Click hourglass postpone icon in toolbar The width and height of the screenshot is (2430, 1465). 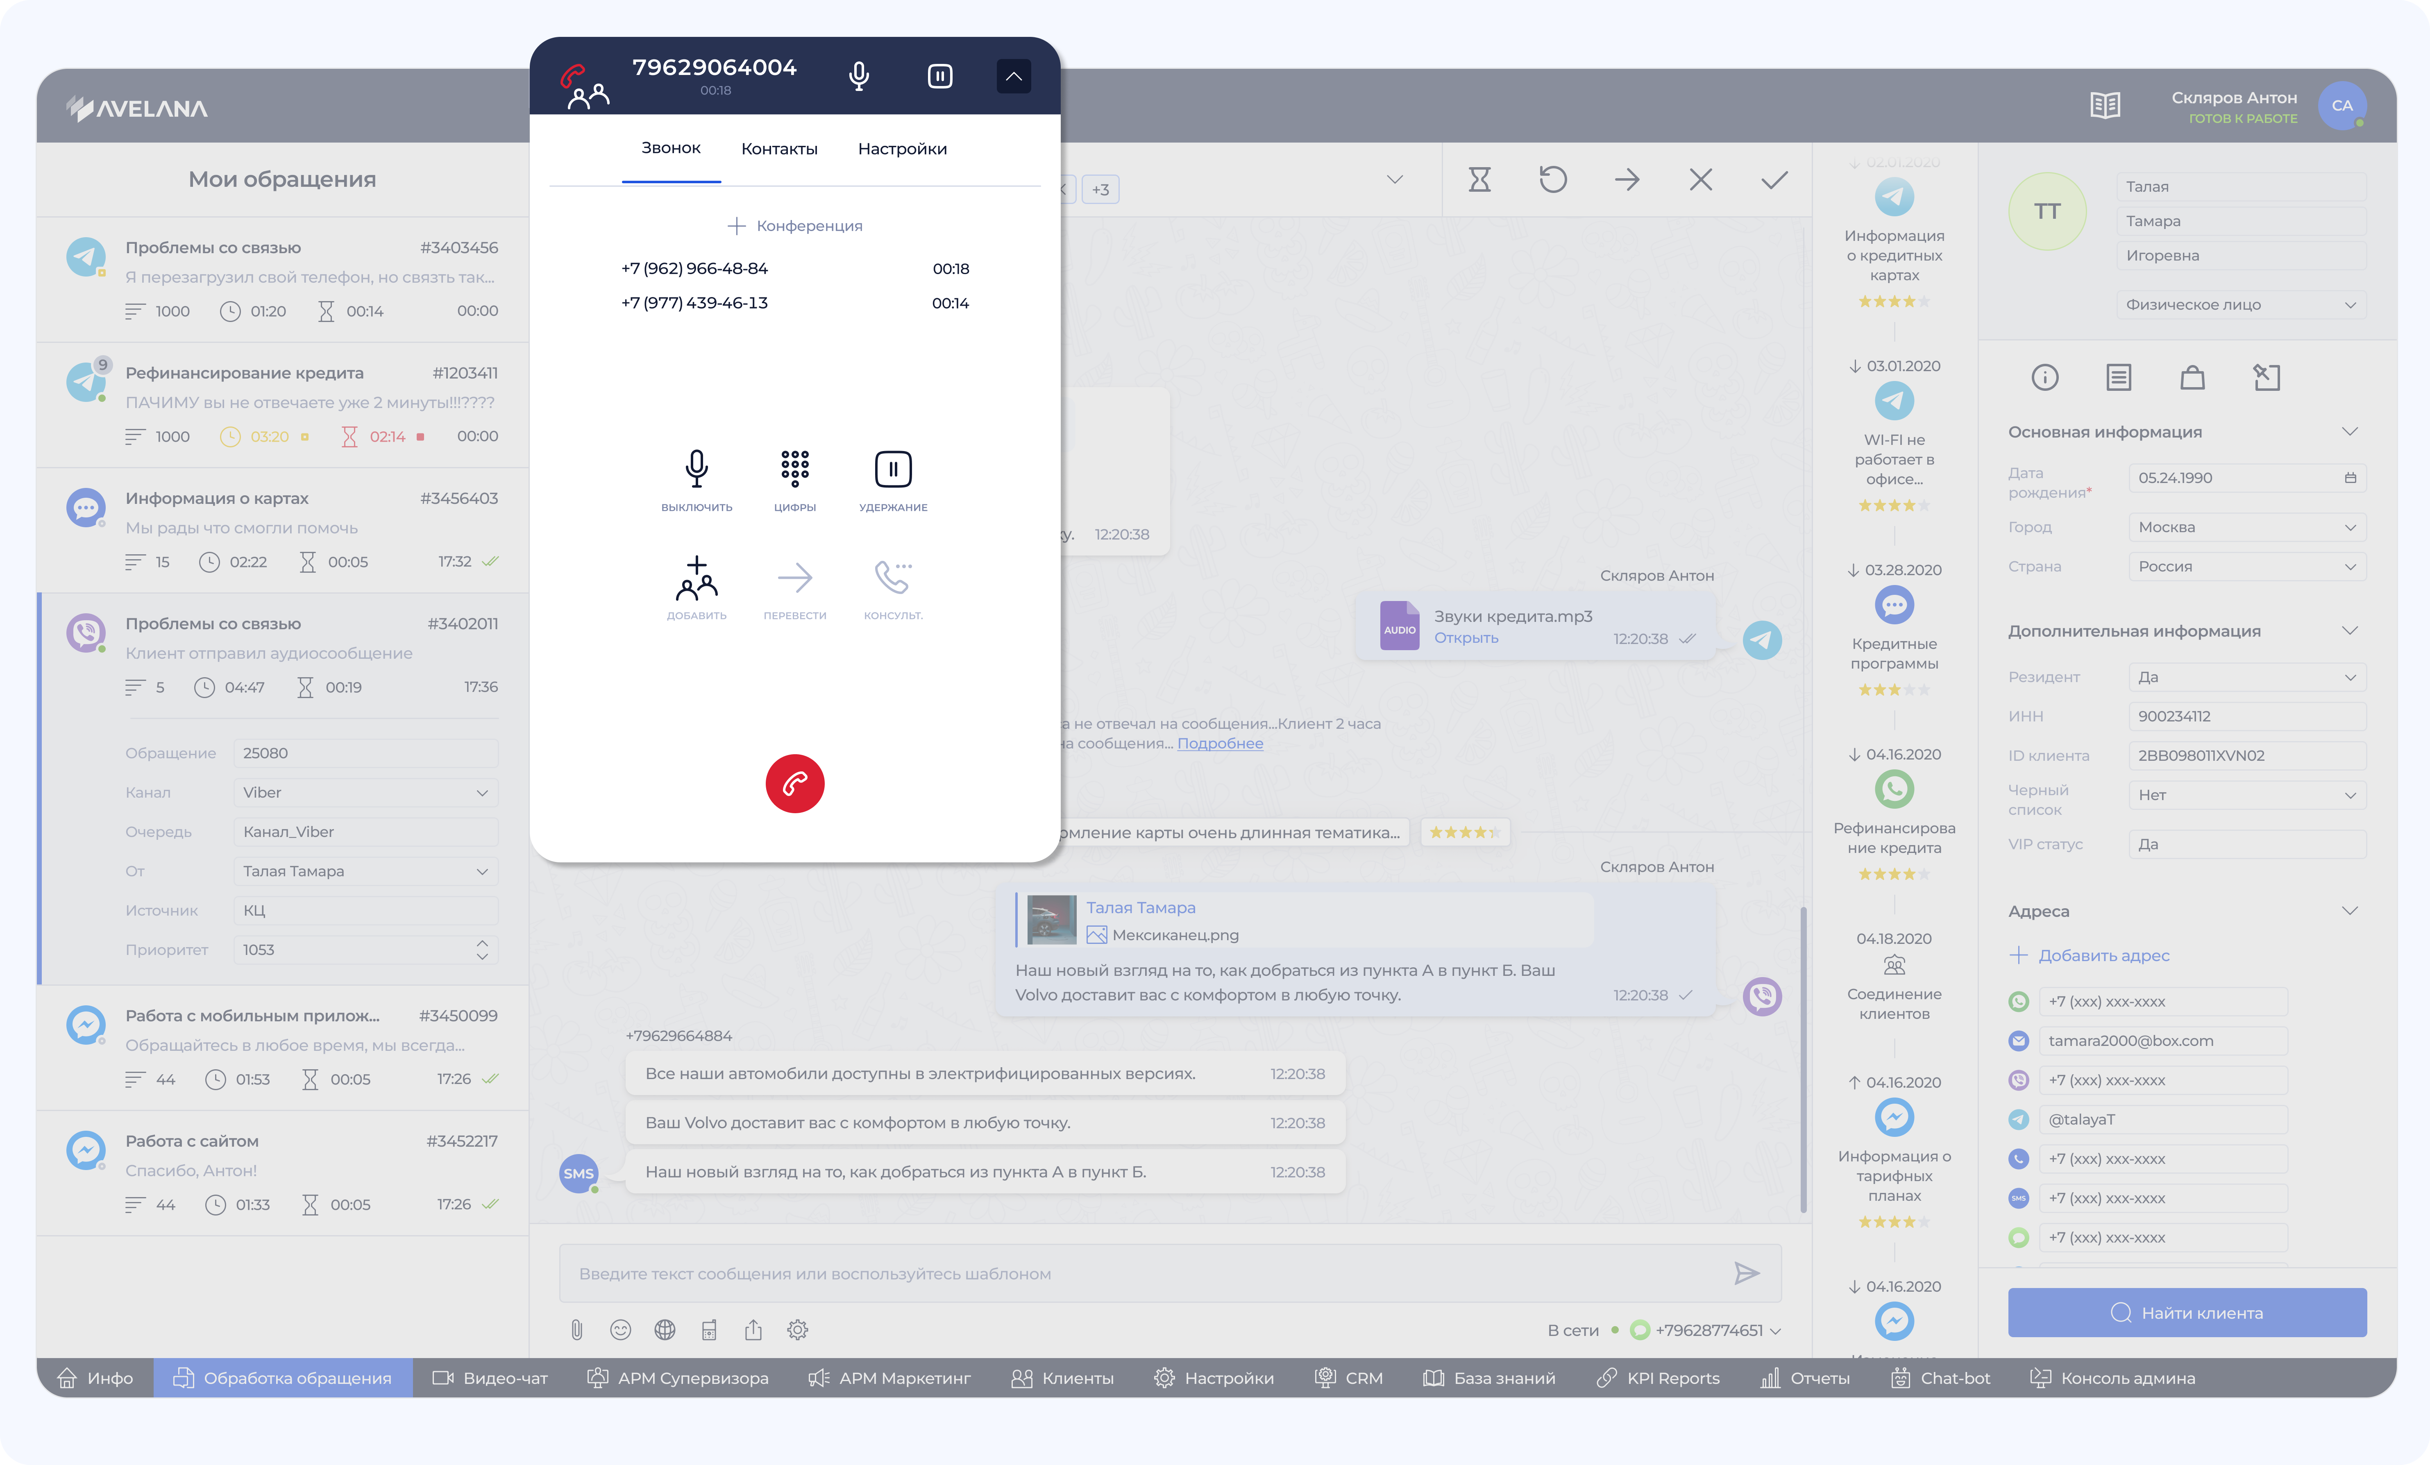tap(1479, 179)
